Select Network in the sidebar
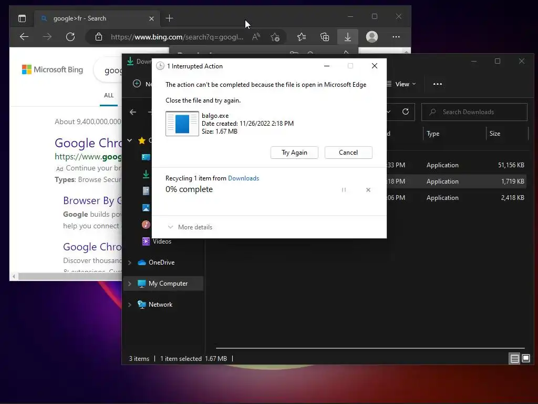Screen dimensions: 538x404 160,305
